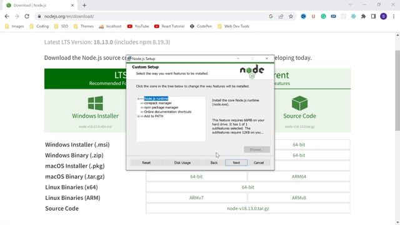
Task: Open the install-mode drive icon beside Node.js runtime
Action: (x=142, y=99)
